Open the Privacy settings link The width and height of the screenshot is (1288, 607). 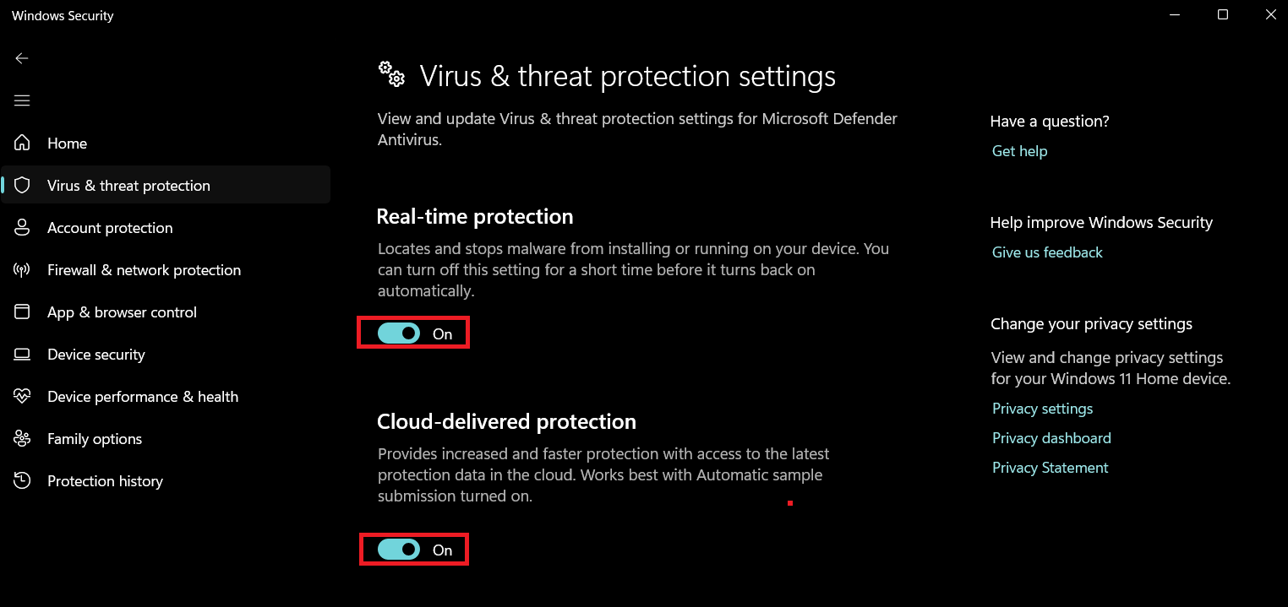click(x=1042, y=409)
